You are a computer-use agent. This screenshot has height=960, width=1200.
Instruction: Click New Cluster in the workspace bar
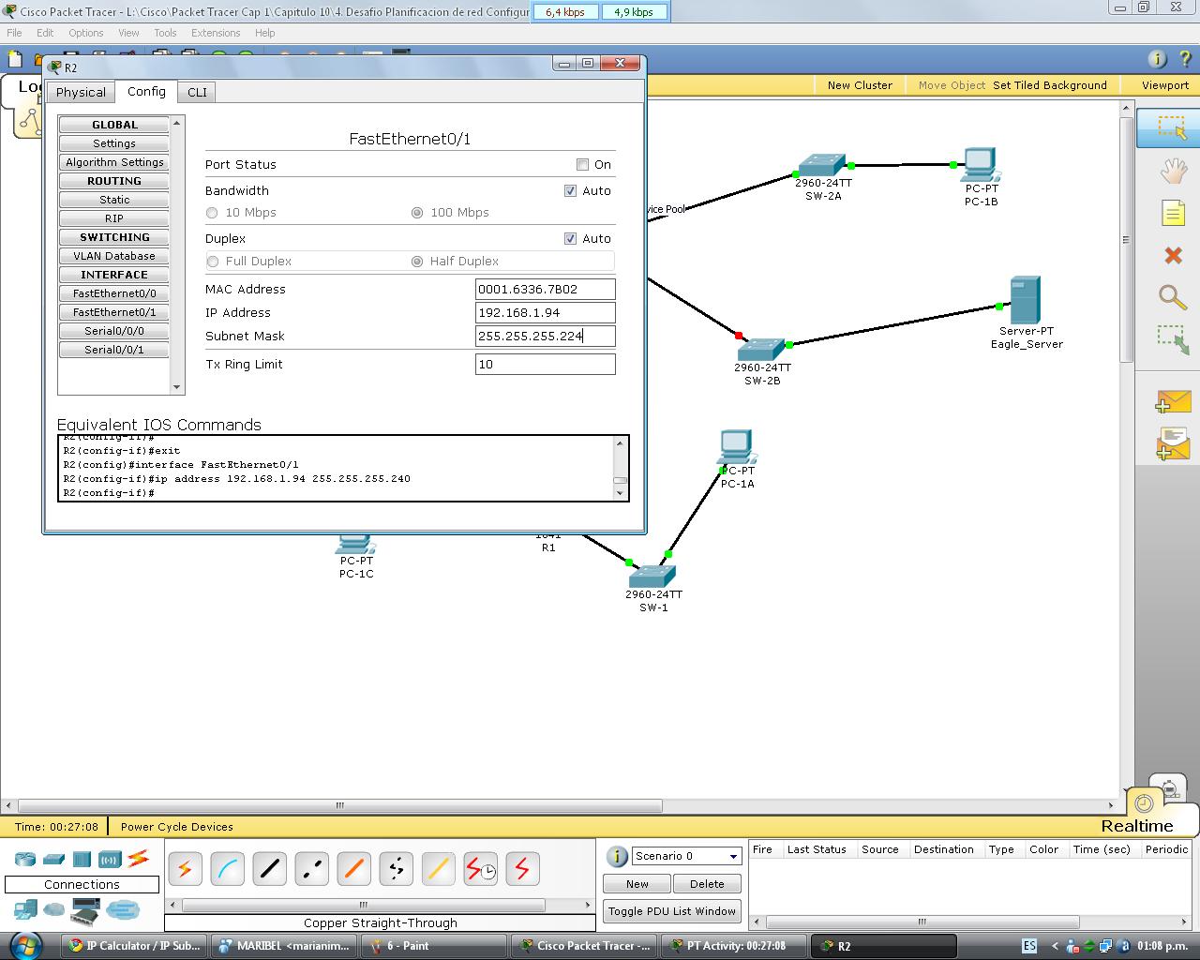860,85
